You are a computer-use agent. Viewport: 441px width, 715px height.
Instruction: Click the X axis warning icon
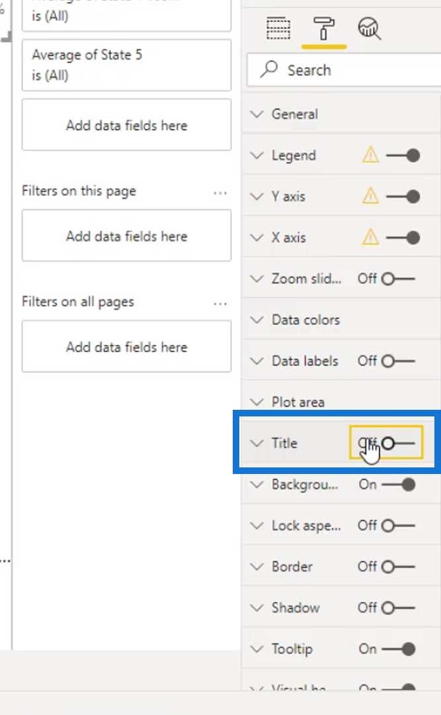(x=370, y=237)
